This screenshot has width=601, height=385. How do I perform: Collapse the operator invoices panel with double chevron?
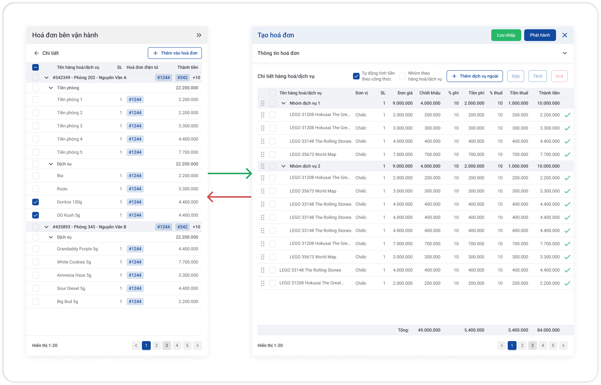199,35
